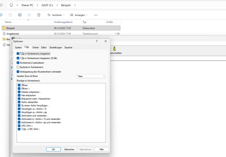Uncheck '7-Zip > CRC SHA >' entry
This screenshot has width=226, height=157.
click(x=19, y=129)
